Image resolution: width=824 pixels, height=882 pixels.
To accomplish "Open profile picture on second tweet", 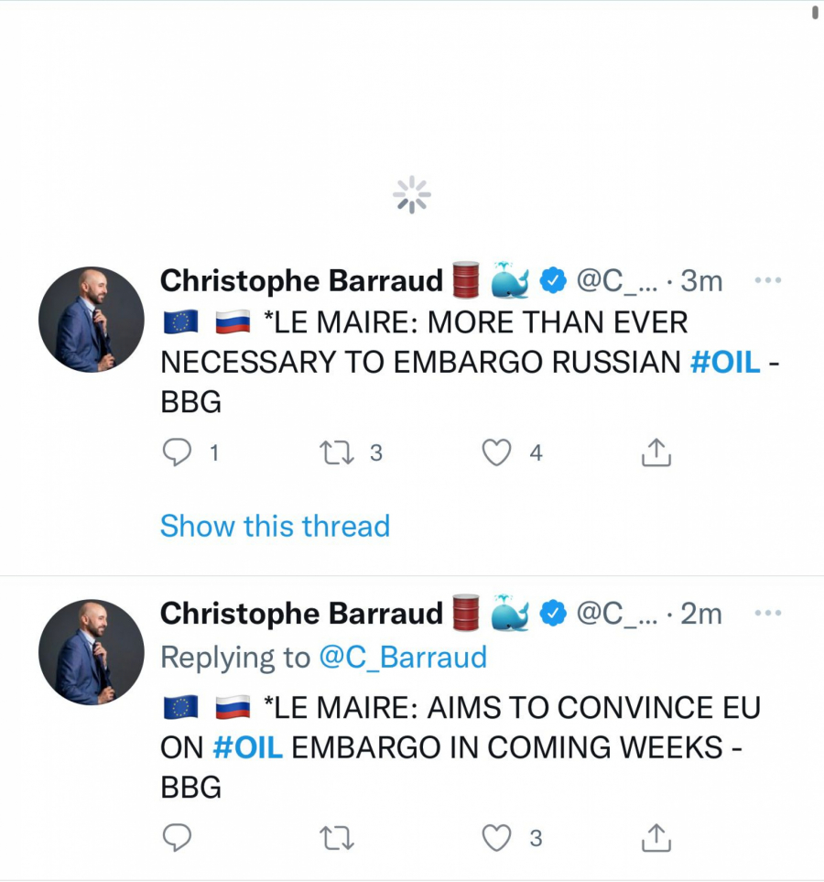I will 91,652.
